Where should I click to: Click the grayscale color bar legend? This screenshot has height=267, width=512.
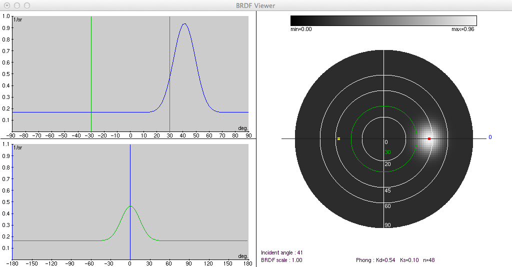(383, 20)
